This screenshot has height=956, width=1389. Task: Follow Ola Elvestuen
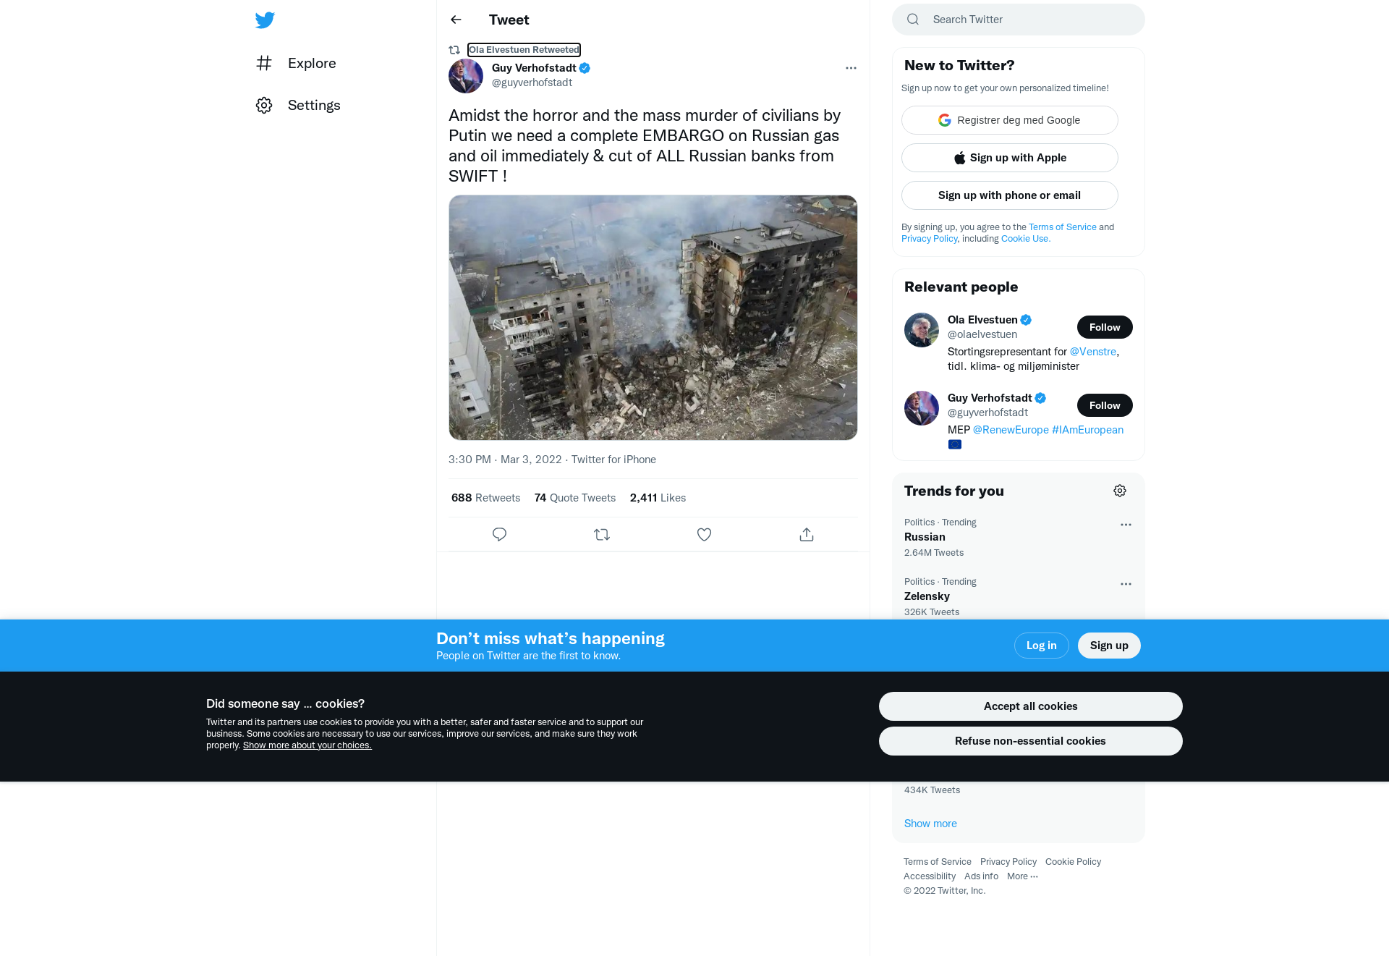click(x=1105, y=327)
